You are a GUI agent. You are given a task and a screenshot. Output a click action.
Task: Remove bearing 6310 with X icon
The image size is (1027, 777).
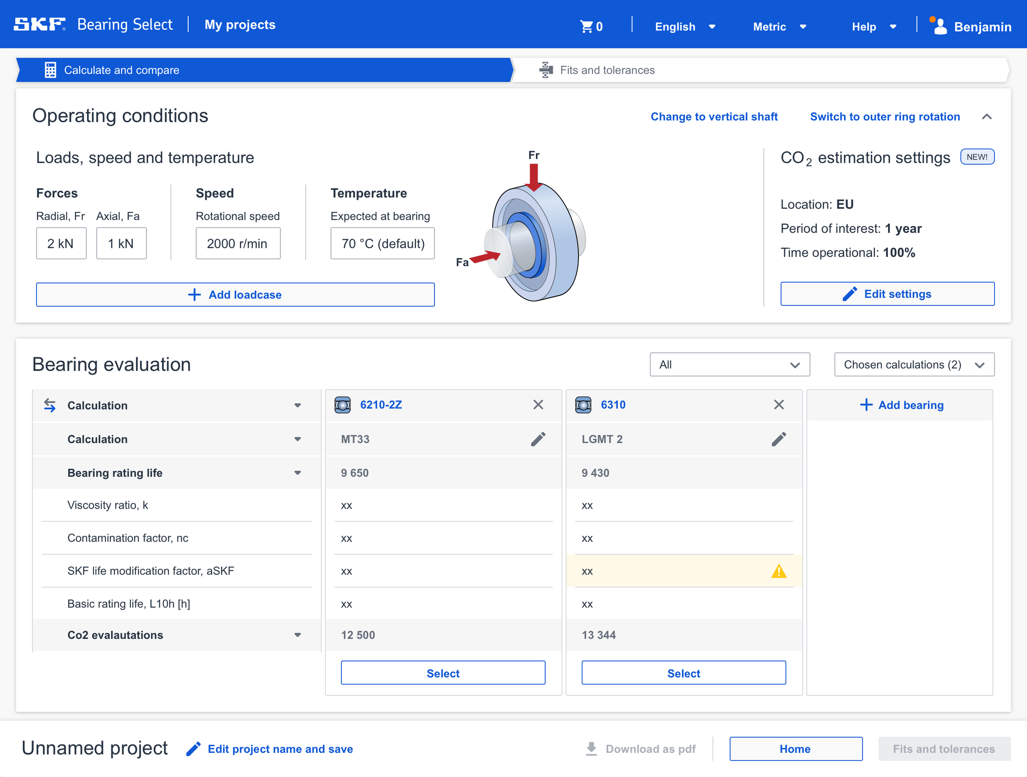click(x=778, y=404)
